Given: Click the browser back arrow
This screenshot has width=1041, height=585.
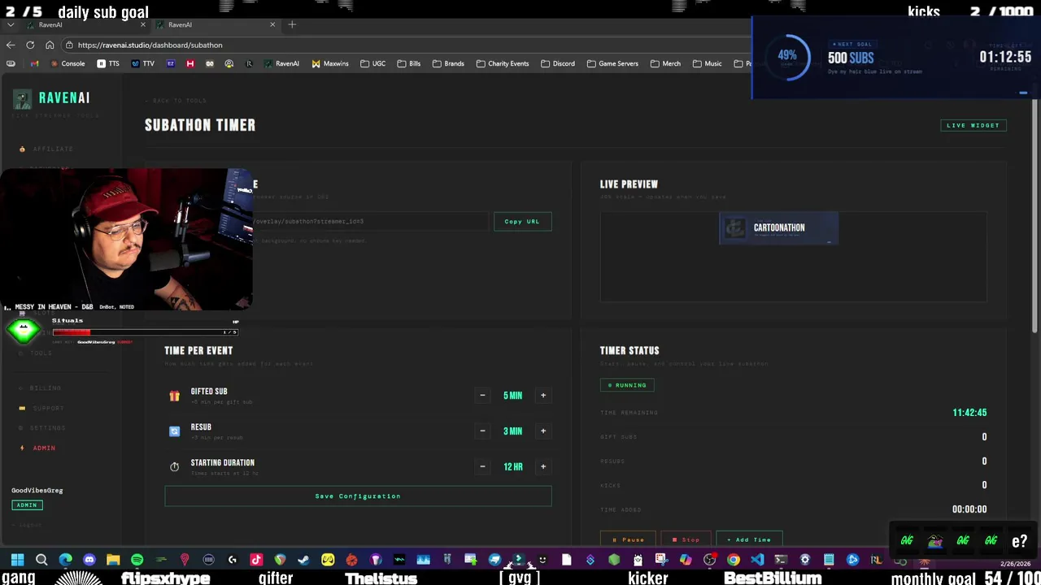Looking at the screenshot, I should pyautogui.click(x=11, y=45).
